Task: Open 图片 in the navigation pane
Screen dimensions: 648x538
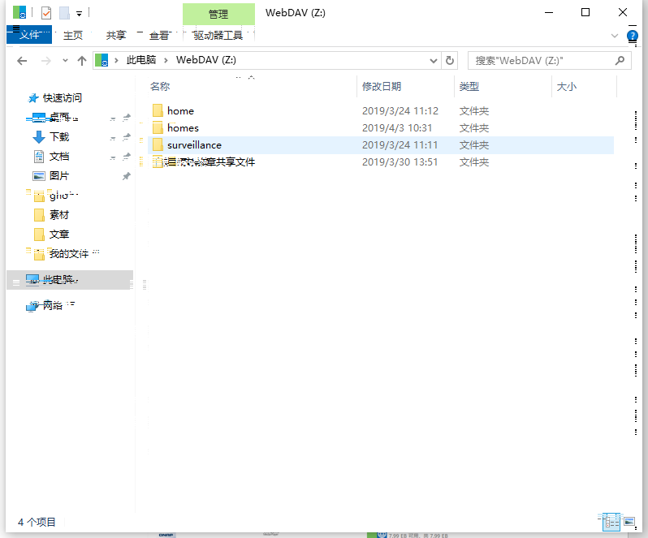Action: (59, 176)
